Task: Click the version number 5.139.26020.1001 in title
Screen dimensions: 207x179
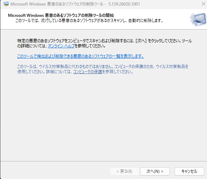Action: pos(124,4)
